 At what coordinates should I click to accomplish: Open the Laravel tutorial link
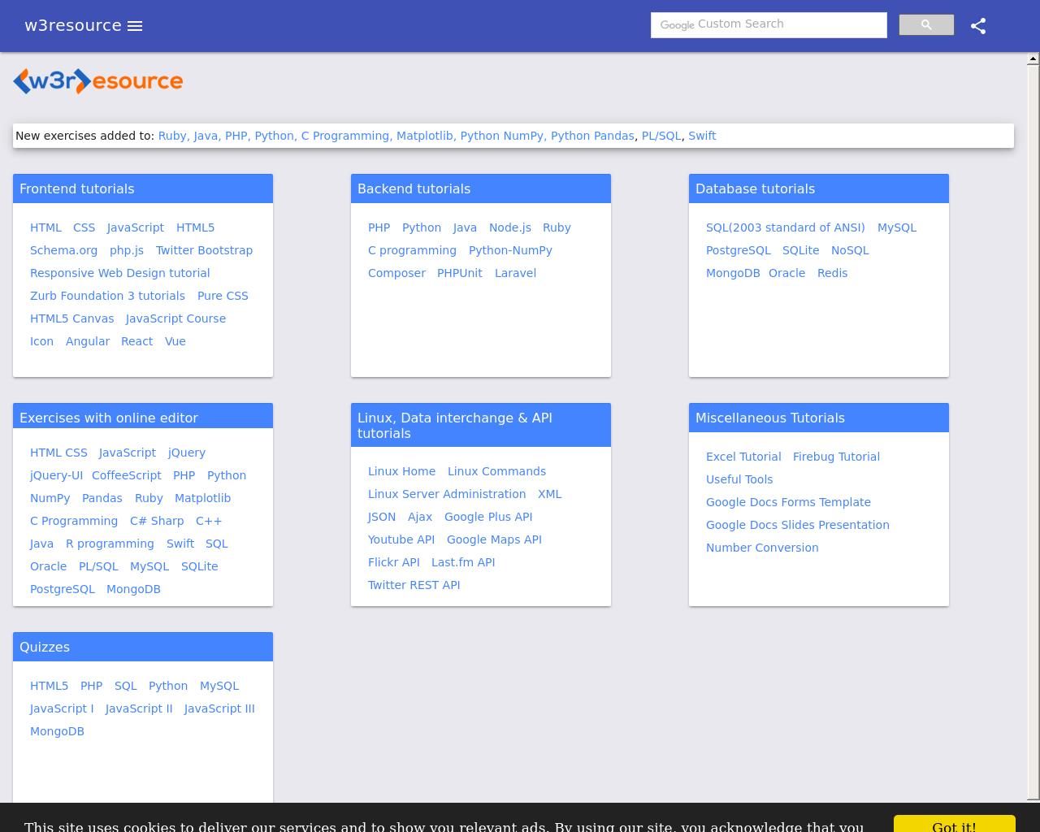coord(515,273)
